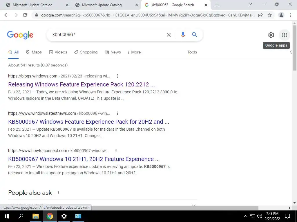Image resolution: width=297 pixels, height=222 pixels.
Task: Click the blogs.windows.com URL text
Action: click(x=32, y=76)
